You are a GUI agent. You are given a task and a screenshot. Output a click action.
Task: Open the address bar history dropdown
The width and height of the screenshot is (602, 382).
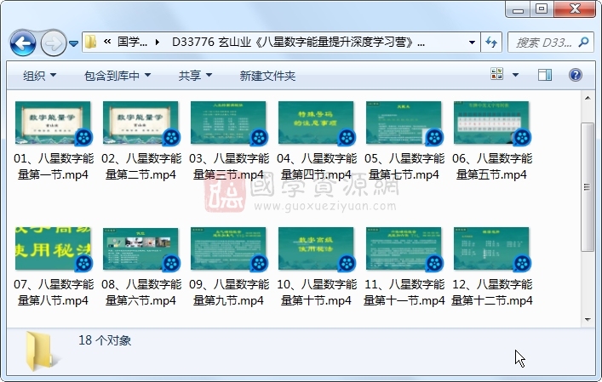pos(473,43)
